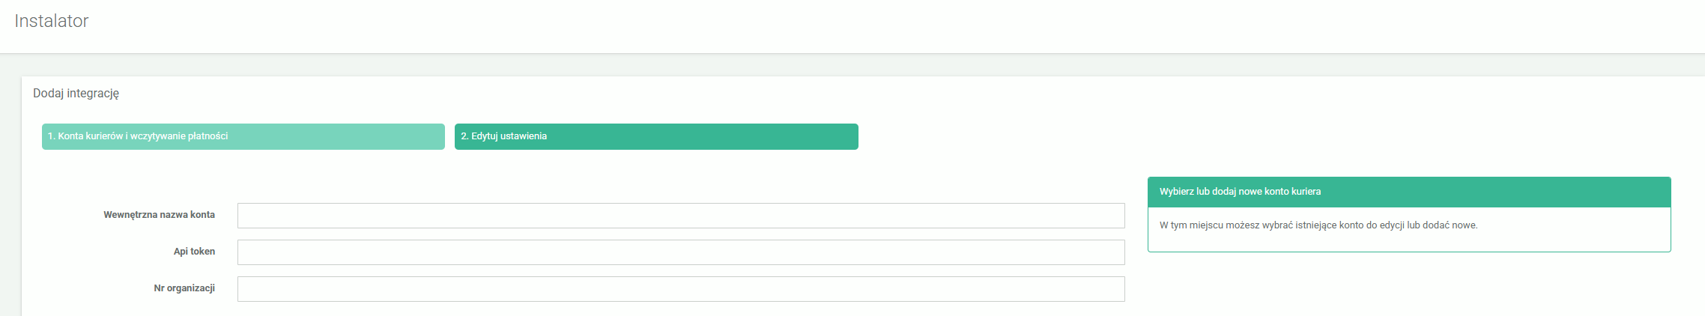Viewport: 1705px width, 316px height.
Task: Click the Dodaj integrację heading
Action: (76, 94)
